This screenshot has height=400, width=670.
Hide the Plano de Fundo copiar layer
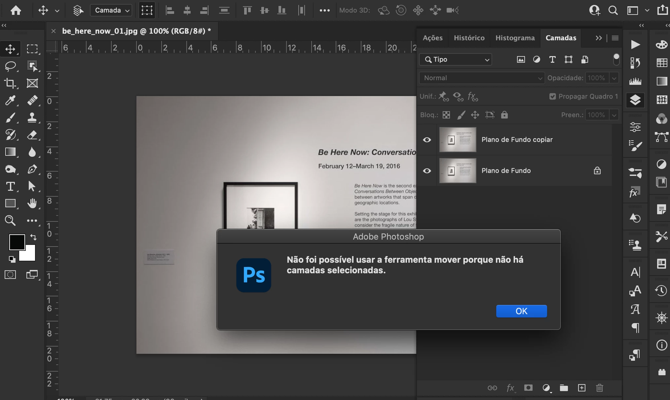coord(427,140)
